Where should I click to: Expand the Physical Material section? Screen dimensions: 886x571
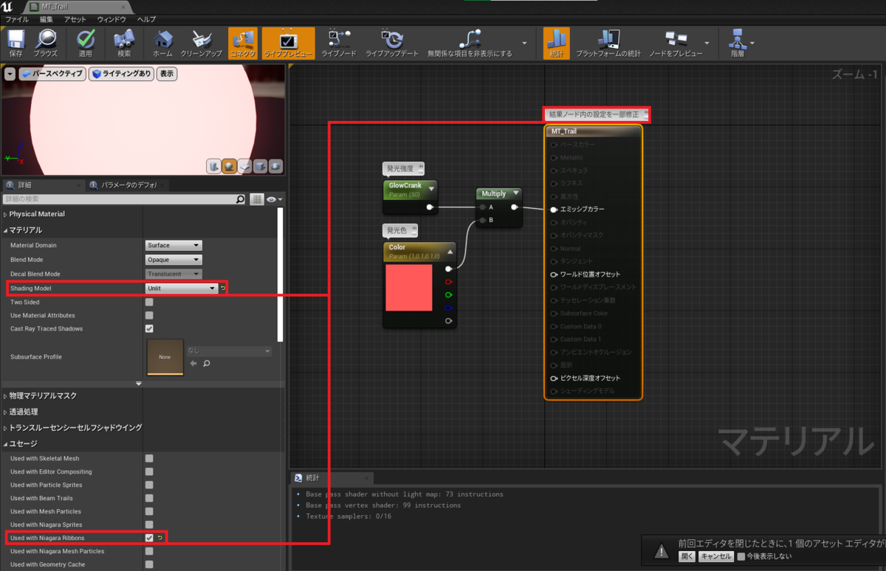6,214
